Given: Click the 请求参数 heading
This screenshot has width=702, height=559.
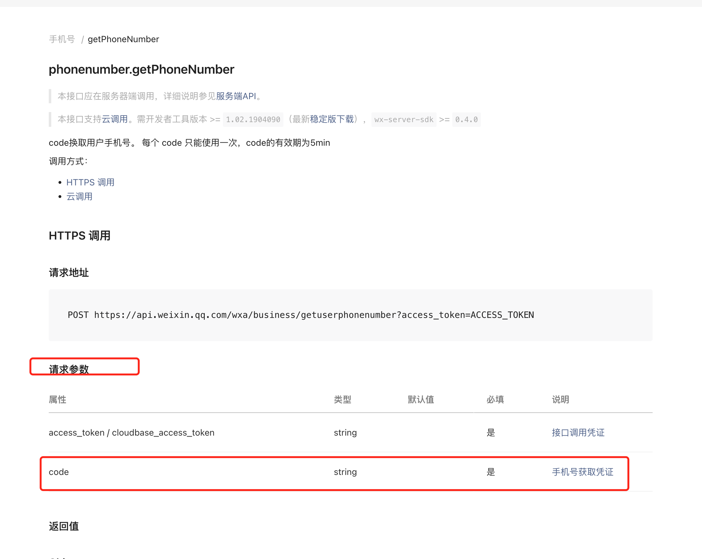Looking at the screenshot, I should (69, 369).
